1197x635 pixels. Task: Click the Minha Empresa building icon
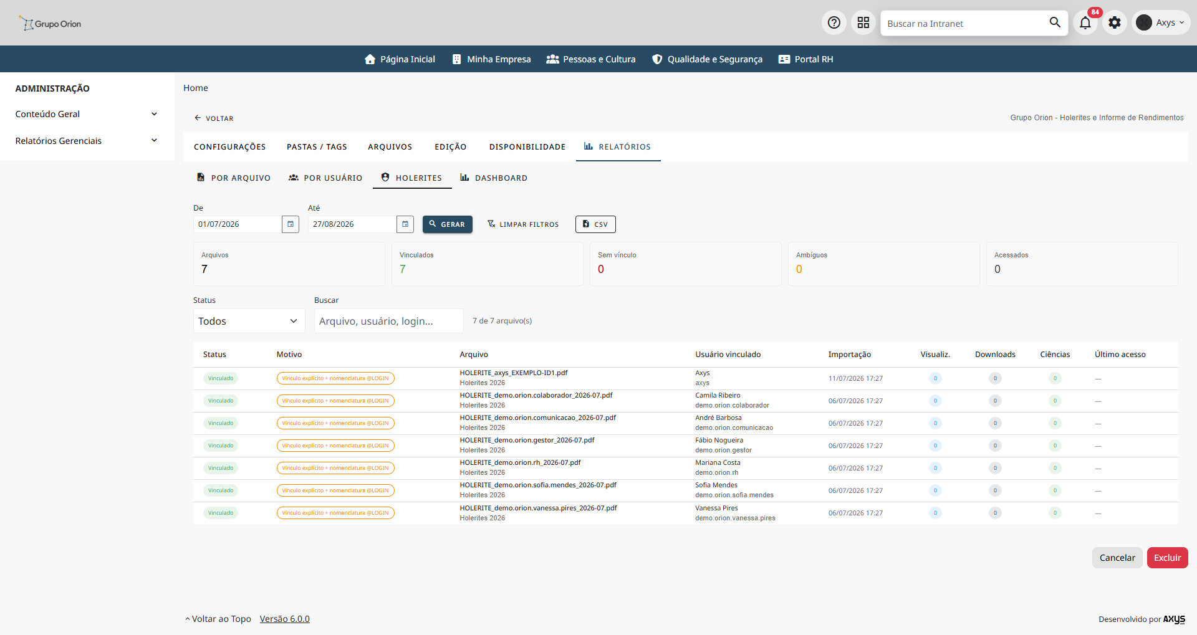(456, 59)
